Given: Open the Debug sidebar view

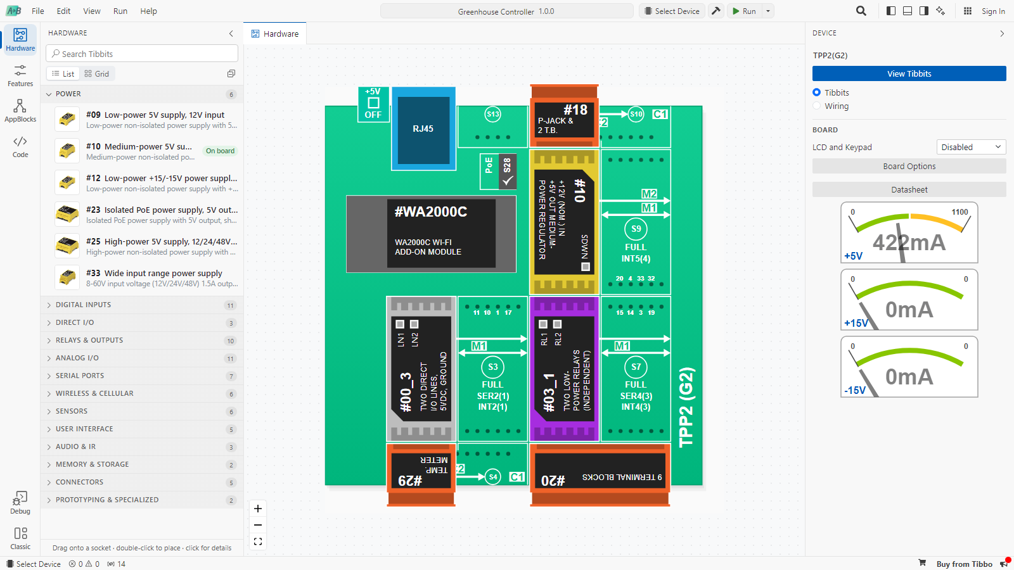Looking at the screenshot, I should coord(20,502).
